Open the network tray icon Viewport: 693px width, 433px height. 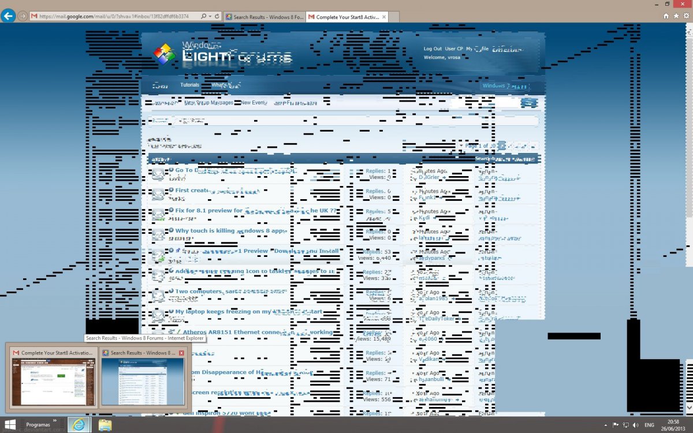pos(626,425)
